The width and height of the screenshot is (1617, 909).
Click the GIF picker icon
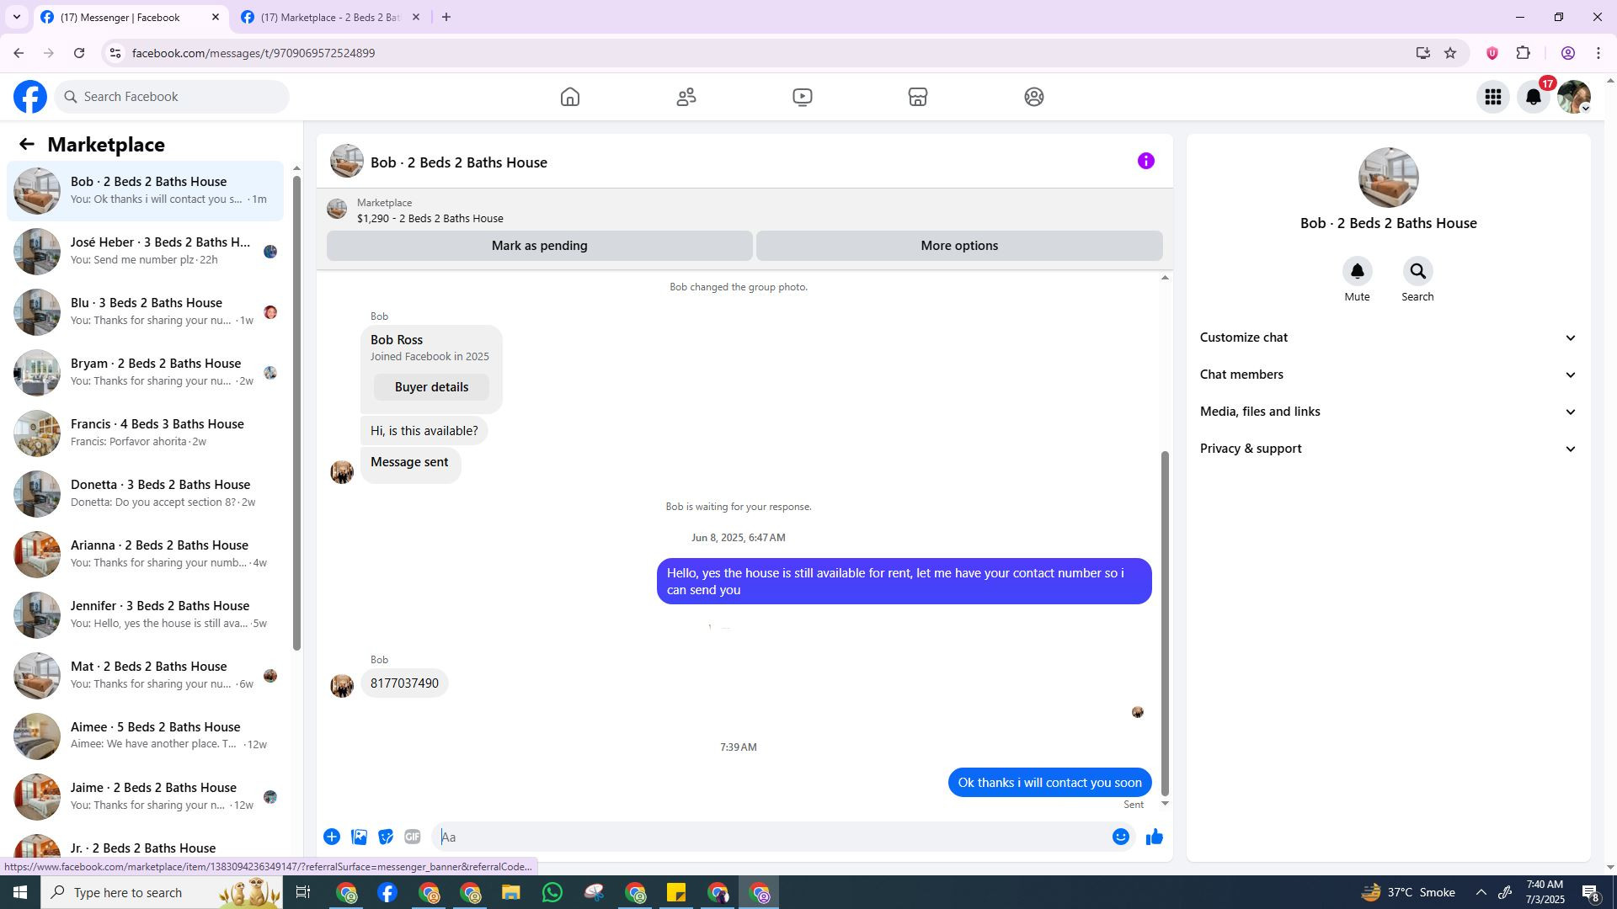click(412, 837)
